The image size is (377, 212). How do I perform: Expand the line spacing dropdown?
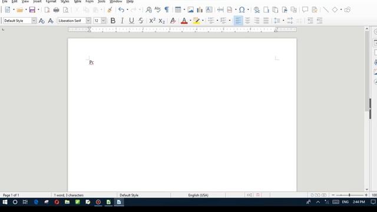tap(283, 21)
